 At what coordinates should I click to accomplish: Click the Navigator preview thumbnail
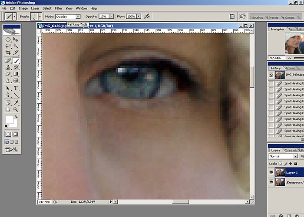click(x=294, y=43)
